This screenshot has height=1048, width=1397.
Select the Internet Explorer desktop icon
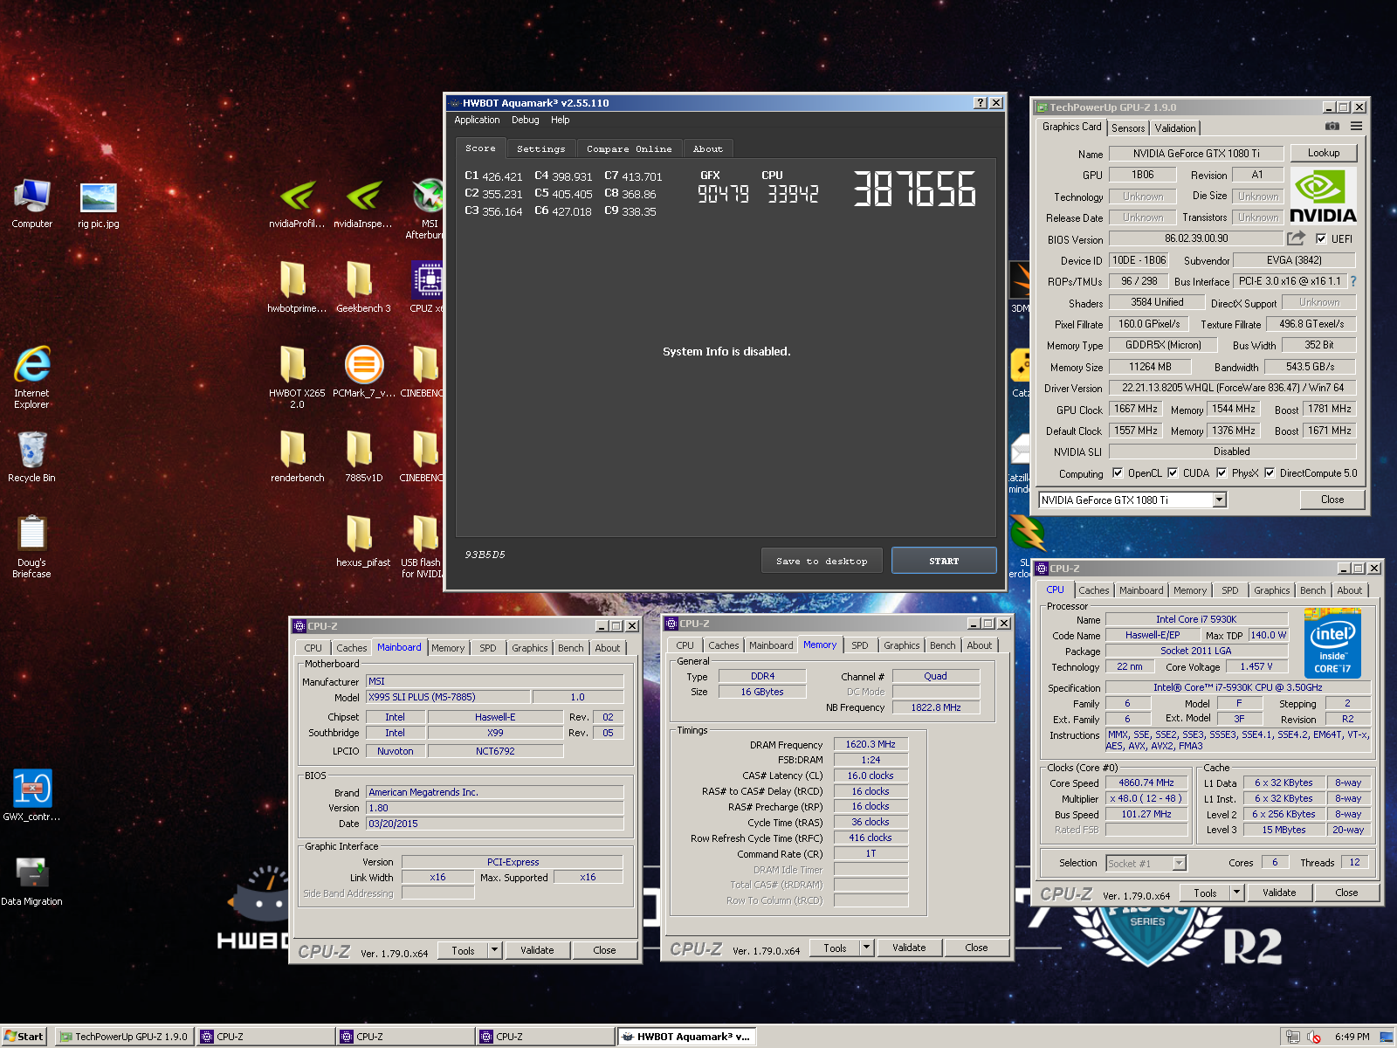click(x=32, y=377)
